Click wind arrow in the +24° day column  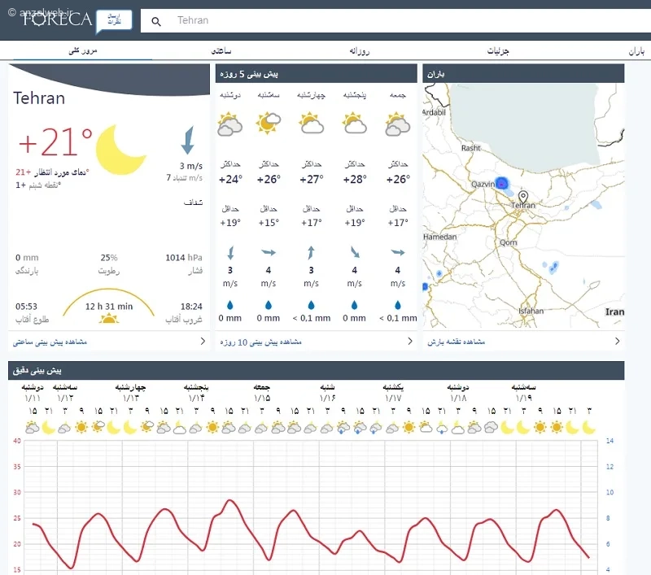230,252
